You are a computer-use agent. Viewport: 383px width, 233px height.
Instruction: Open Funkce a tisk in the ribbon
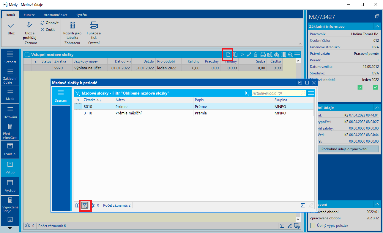(94, 30)
